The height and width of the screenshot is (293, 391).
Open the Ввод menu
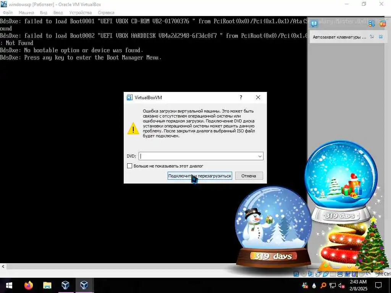coord(58,13)
